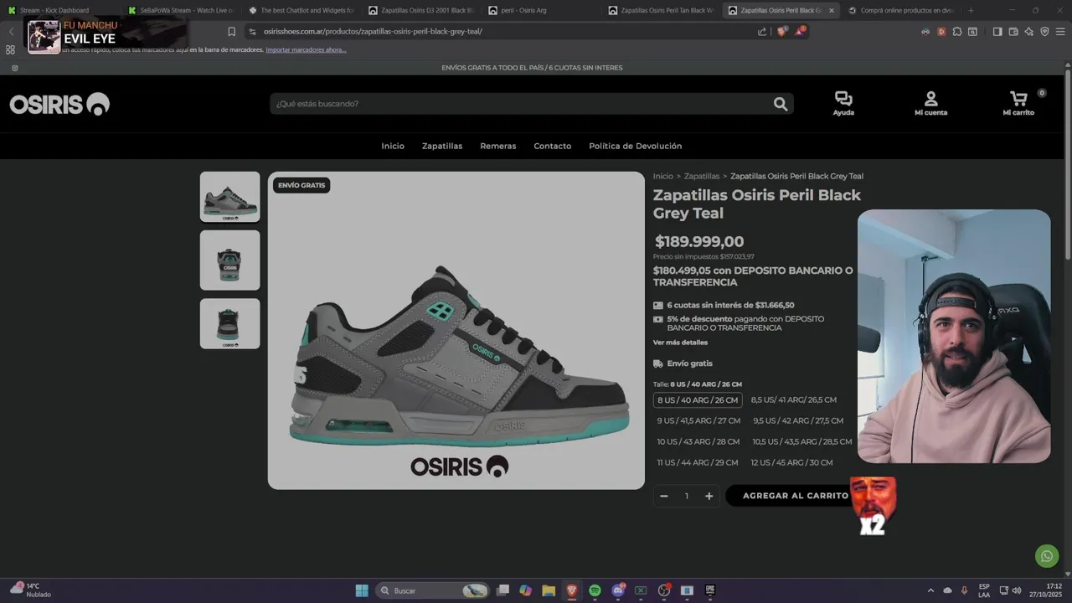
Task: Go to Inicio in site navigation
Action: [x=393, y=146]
